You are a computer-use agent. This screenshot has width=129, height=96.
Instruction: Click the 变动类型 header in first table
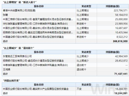(x=86, y=6)
